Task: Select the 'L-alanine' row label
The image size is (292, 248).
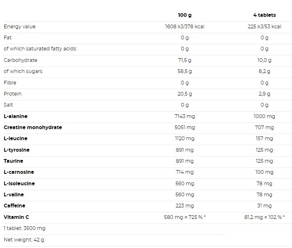Action: point(16,116)
